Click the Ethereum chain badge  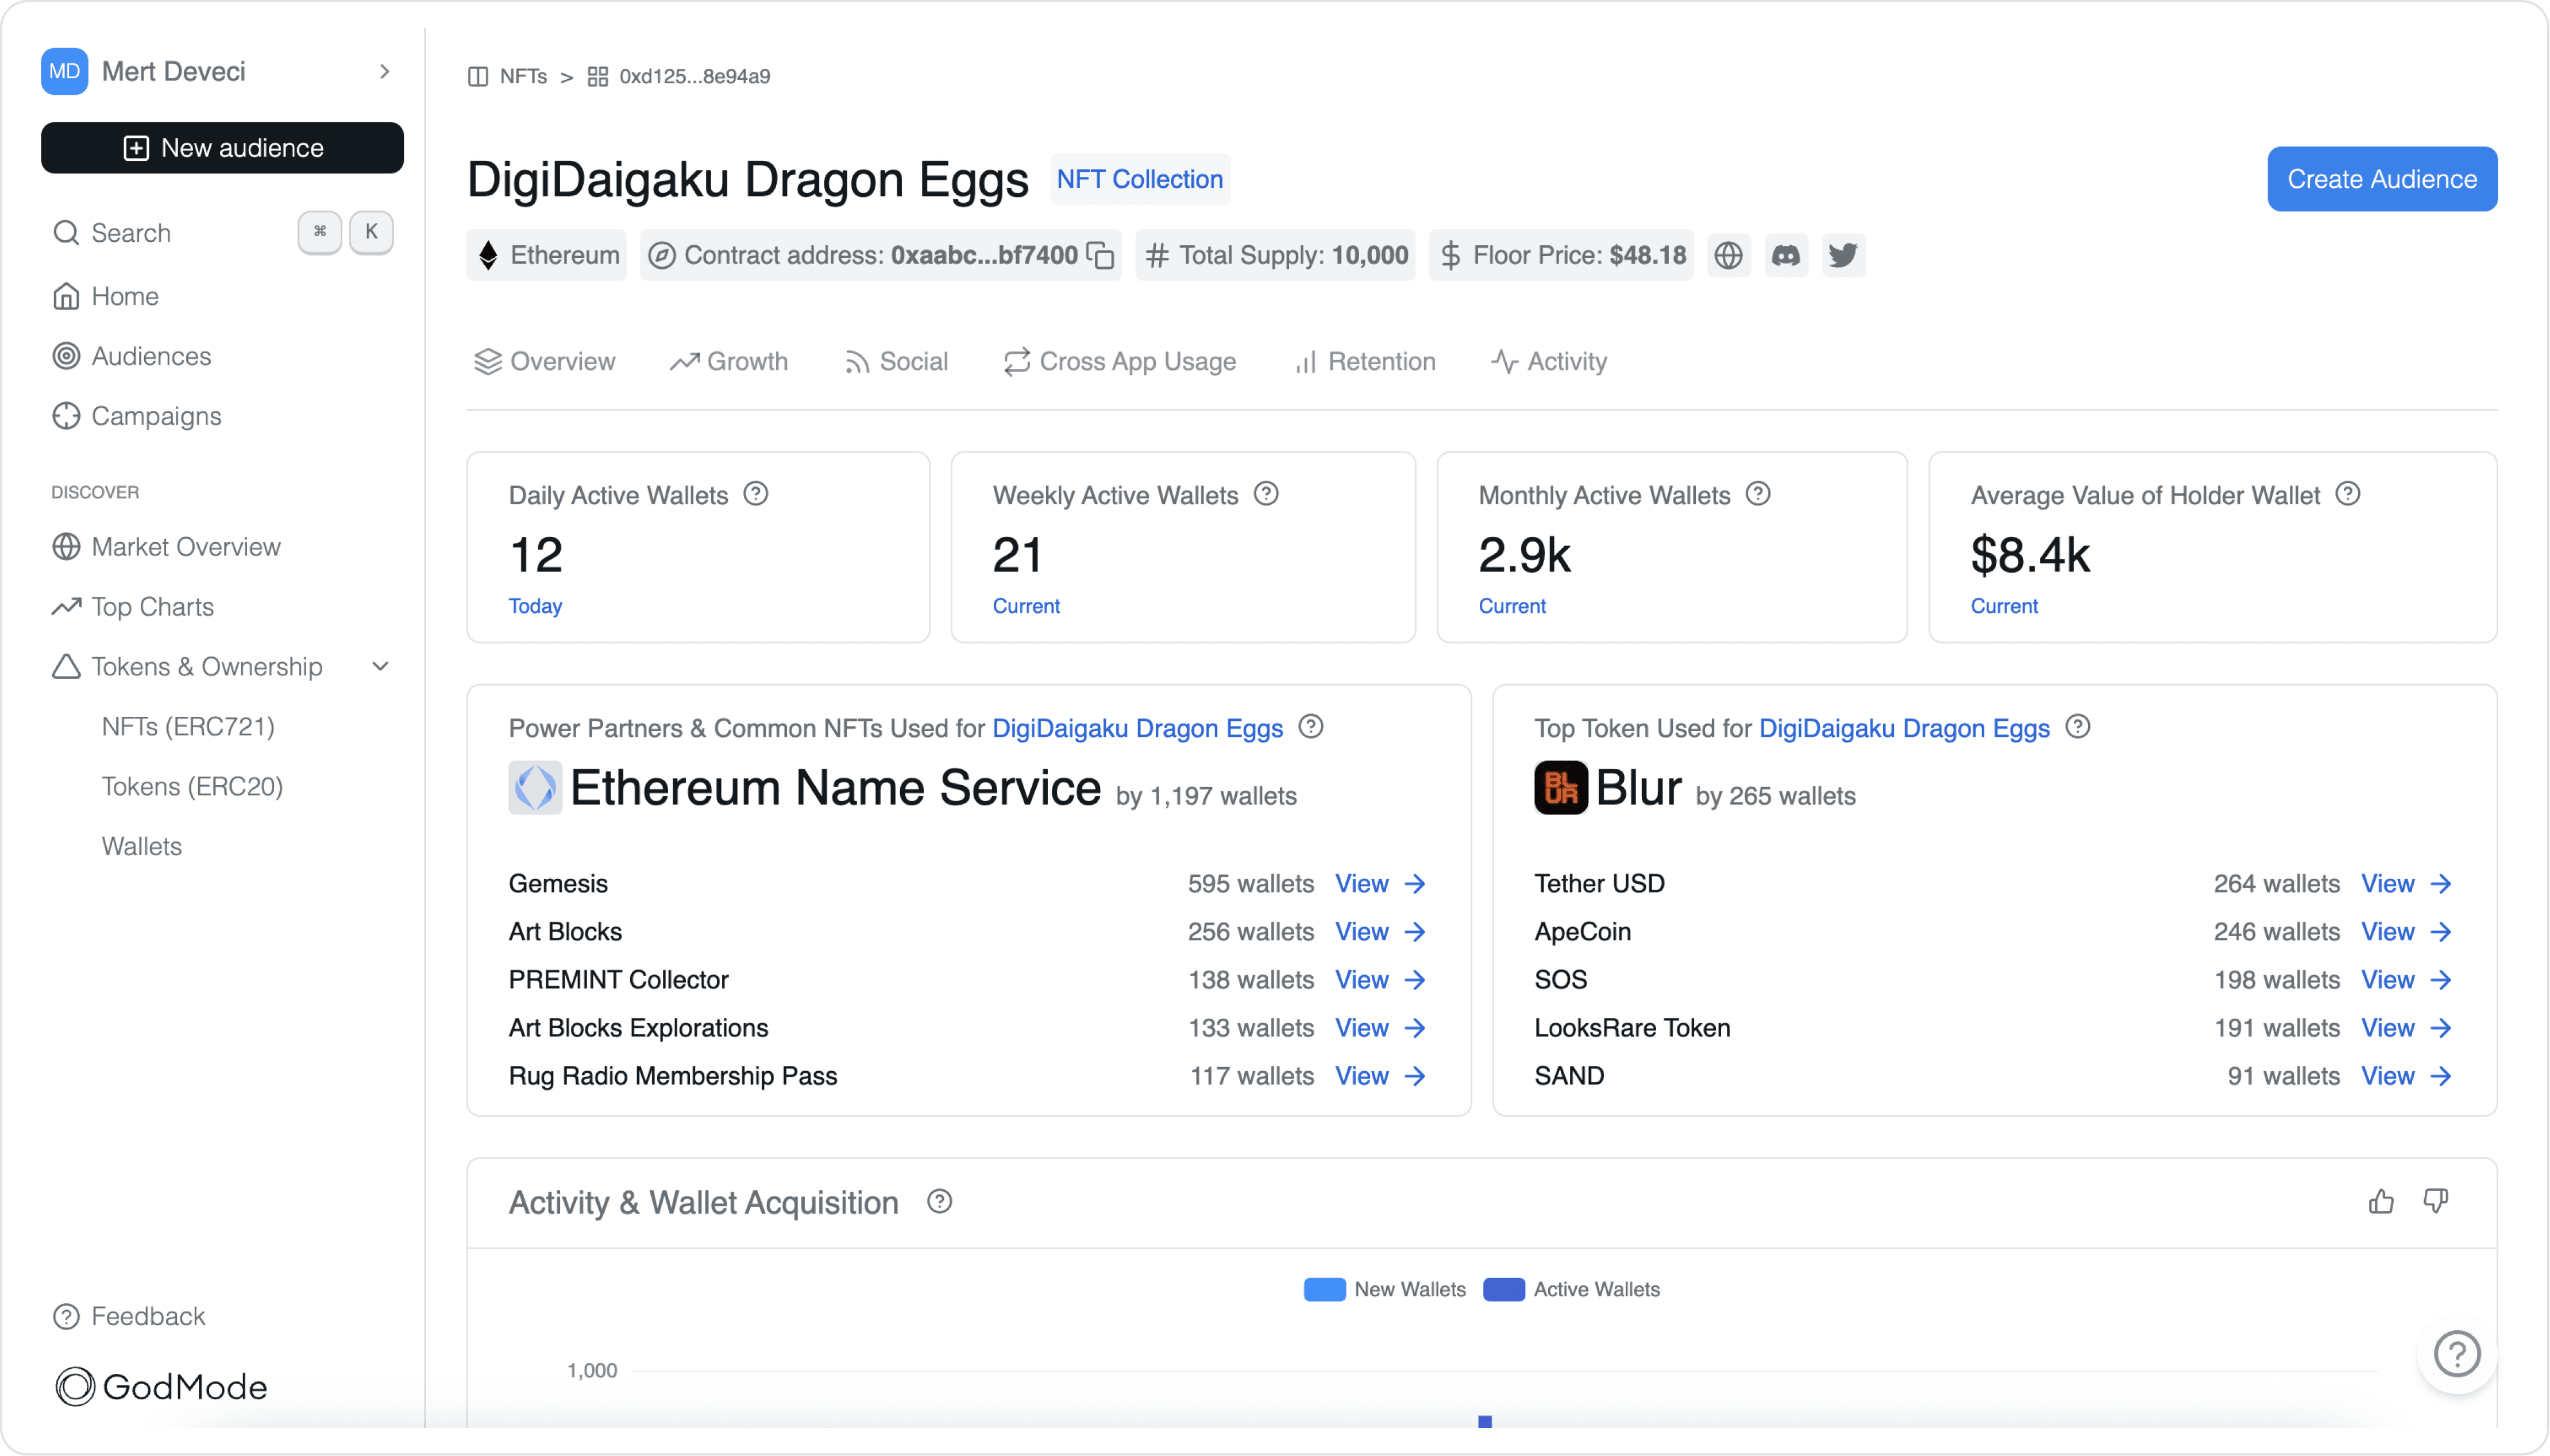[547, 255]
